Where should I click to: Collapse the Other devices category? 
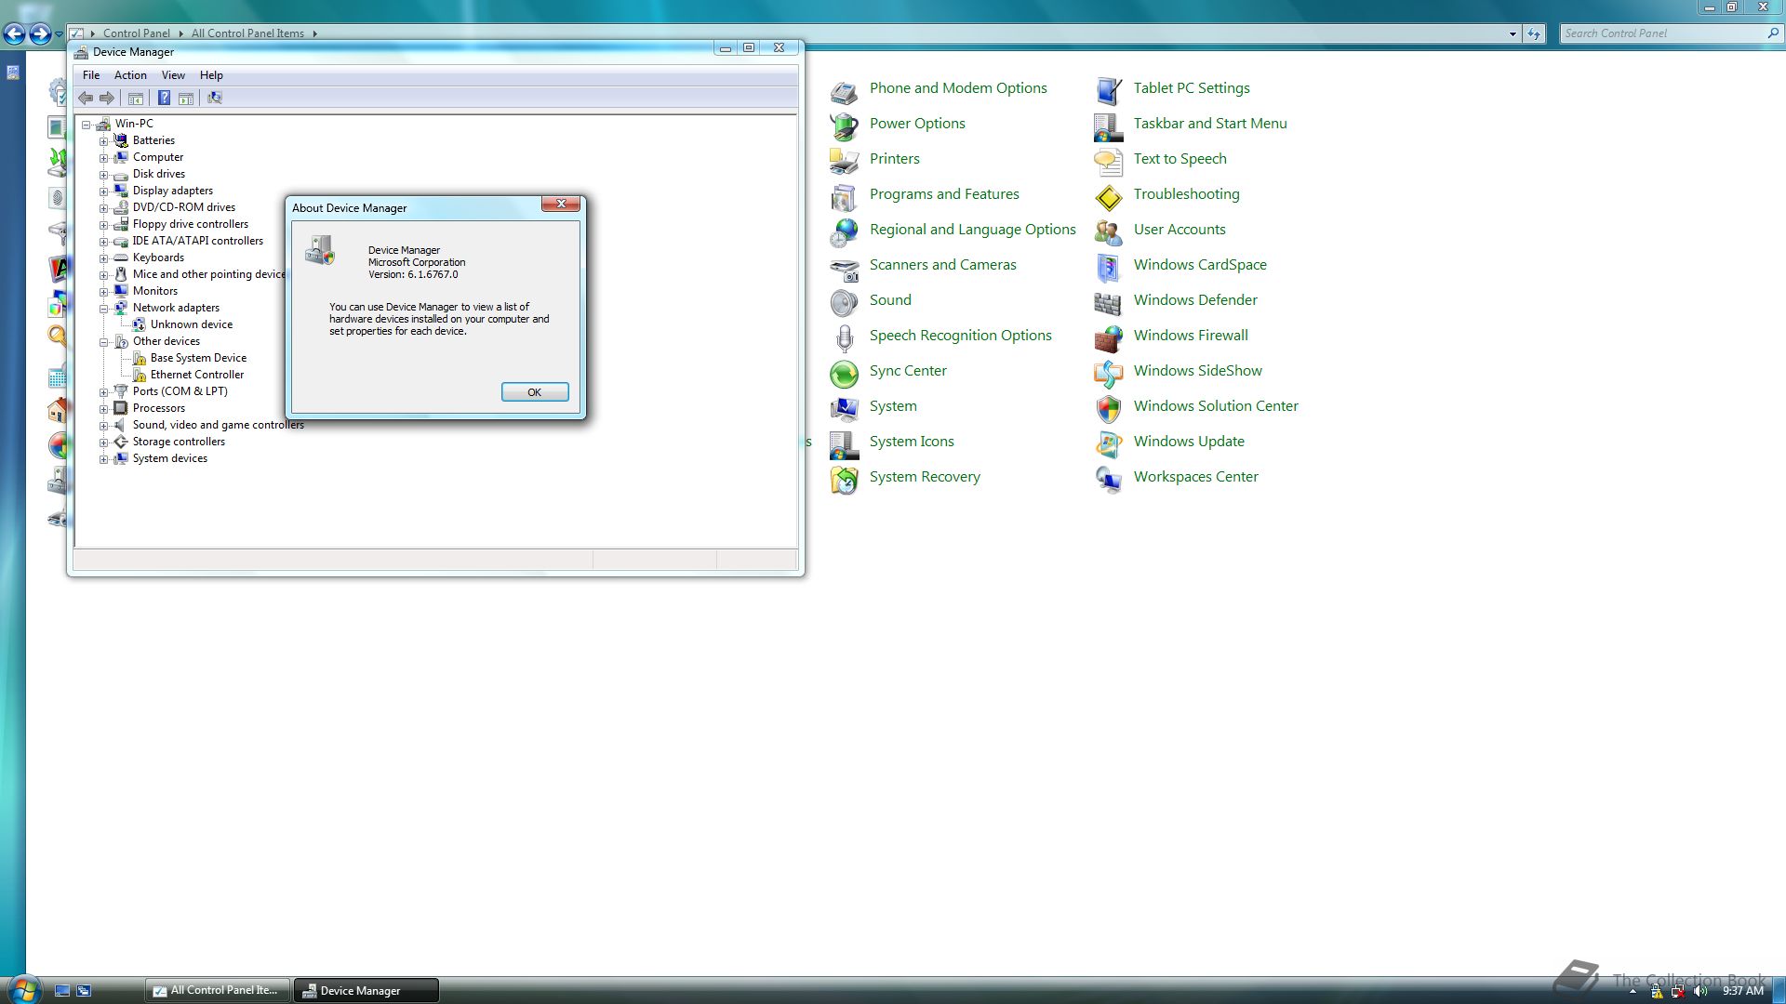click(104, 341)
